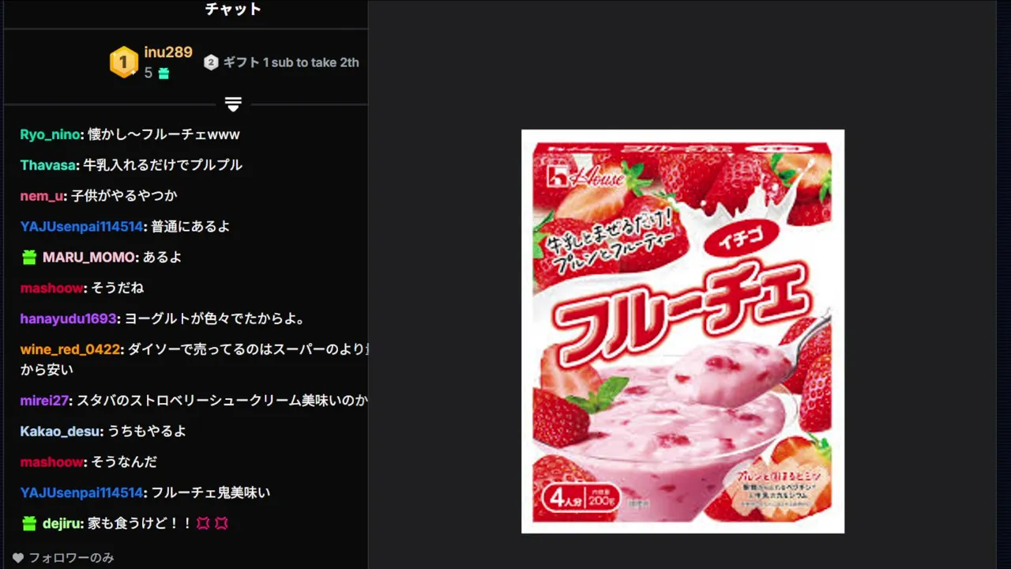Image resolution: width=1011 pixels, height=569 pixels.
Task: Click the heart icon beside フォロワーのみ
Action: [18, 558]
